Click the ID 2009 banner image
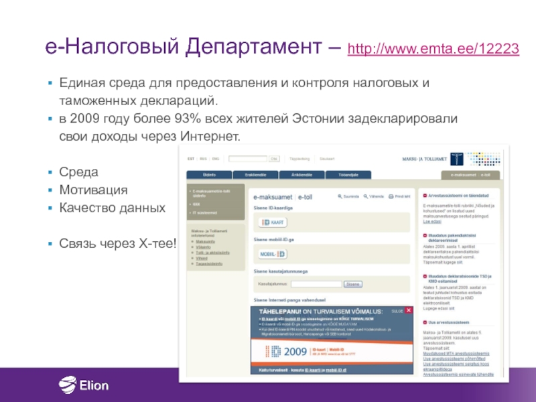 (332, 351)
